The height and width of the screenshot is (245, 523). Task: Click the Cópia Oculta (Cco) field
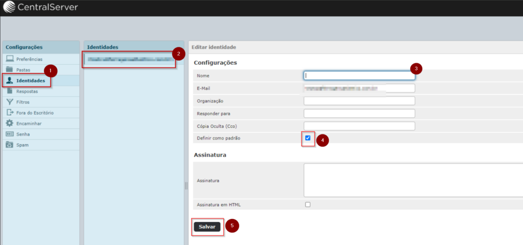359,126
